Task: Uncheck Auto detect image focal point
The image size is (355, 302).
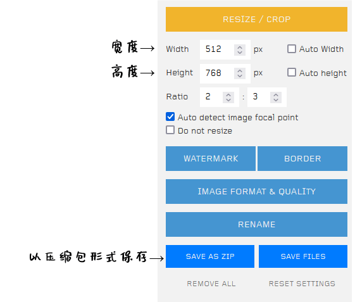Action: (x=170, y=116)
